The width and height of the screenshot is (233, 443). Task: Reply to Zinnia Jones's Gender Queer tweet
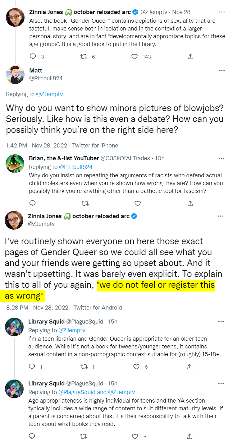33,57
